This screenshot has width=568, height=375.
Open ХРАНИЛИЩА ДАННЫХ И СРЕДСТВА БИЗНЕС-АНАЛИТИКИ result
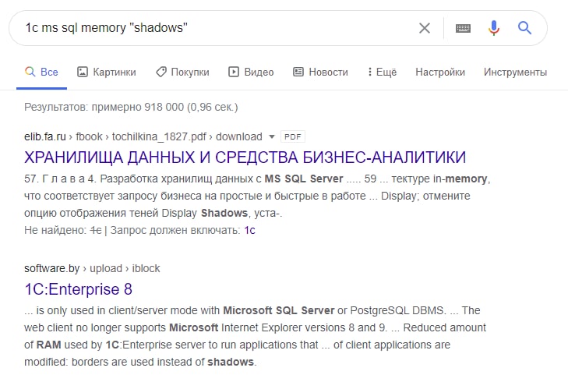coord(245,157)
